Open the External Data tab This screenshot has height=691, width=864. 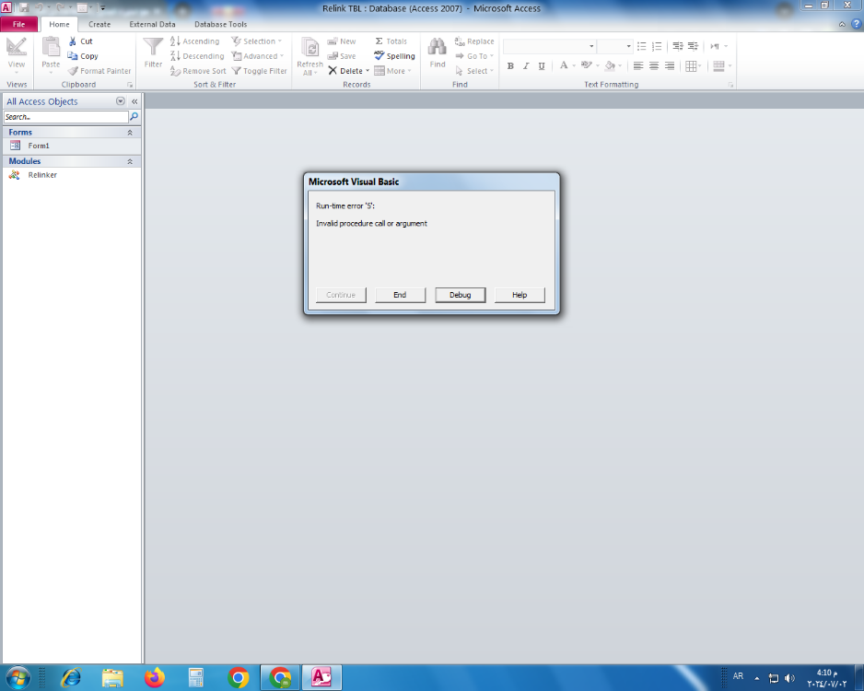coord(152,24)
